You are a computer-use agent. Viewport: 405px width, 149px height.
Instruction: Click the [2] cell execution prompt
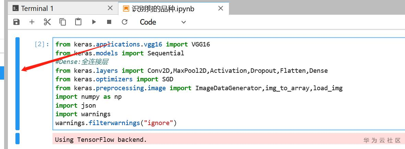(x=42, y=44)
